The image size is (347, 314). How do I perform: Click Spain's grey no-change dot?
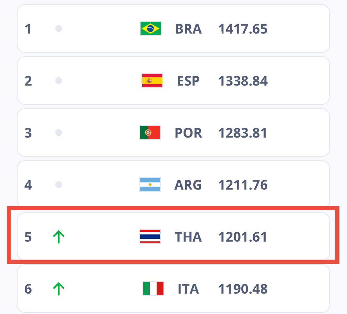pyautogui.click(x=59, y=81)
